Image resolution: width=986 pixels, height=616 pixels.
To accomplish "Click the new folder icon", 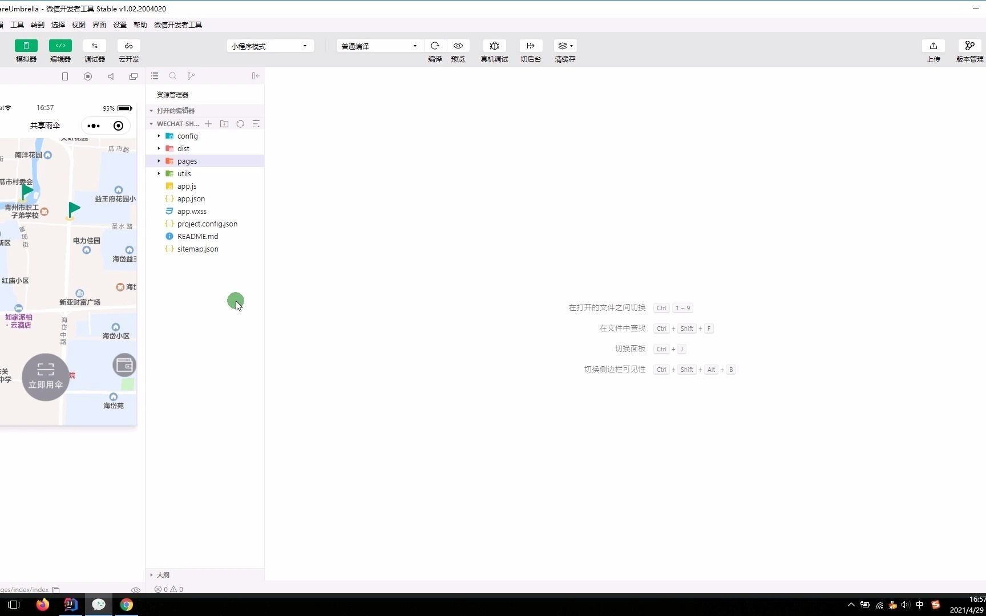I will point(224,124).
